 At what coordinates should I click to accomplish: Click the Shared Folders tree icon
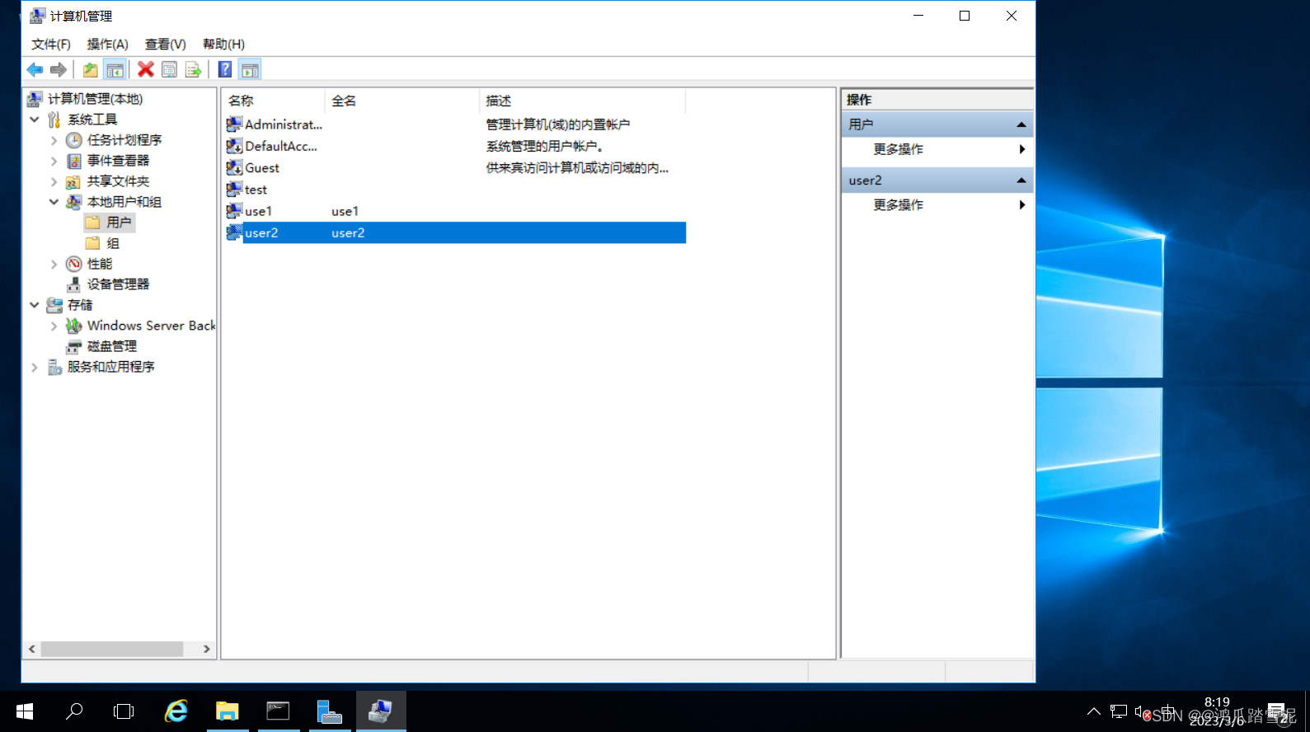[x=74, y=181]
